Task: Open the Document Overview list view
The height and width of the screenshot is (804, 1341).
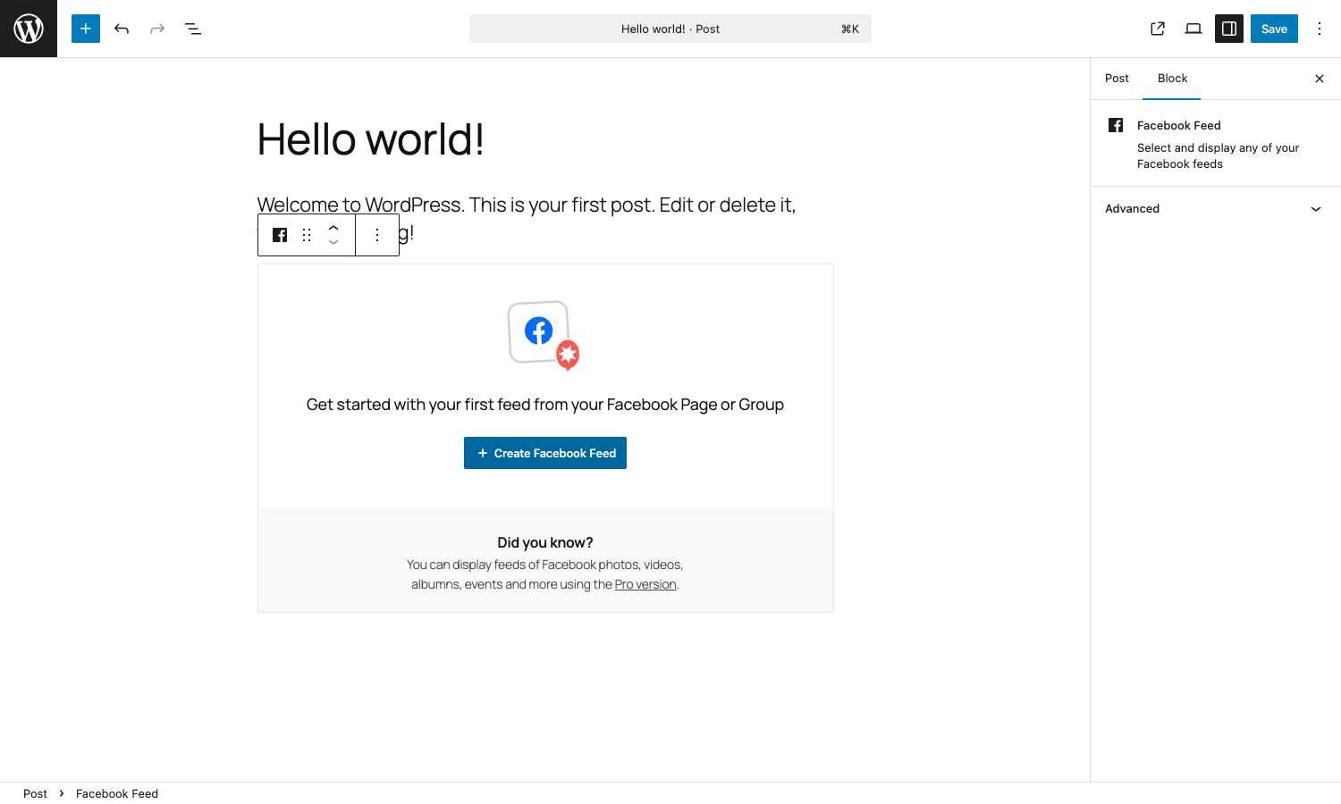Action: (x=193, y=29)
